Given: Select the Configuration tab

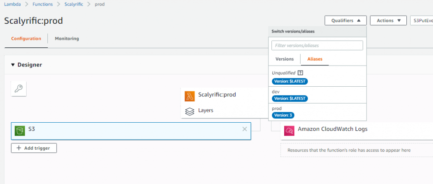Looking at the screenshot, I should coord(26,38).
